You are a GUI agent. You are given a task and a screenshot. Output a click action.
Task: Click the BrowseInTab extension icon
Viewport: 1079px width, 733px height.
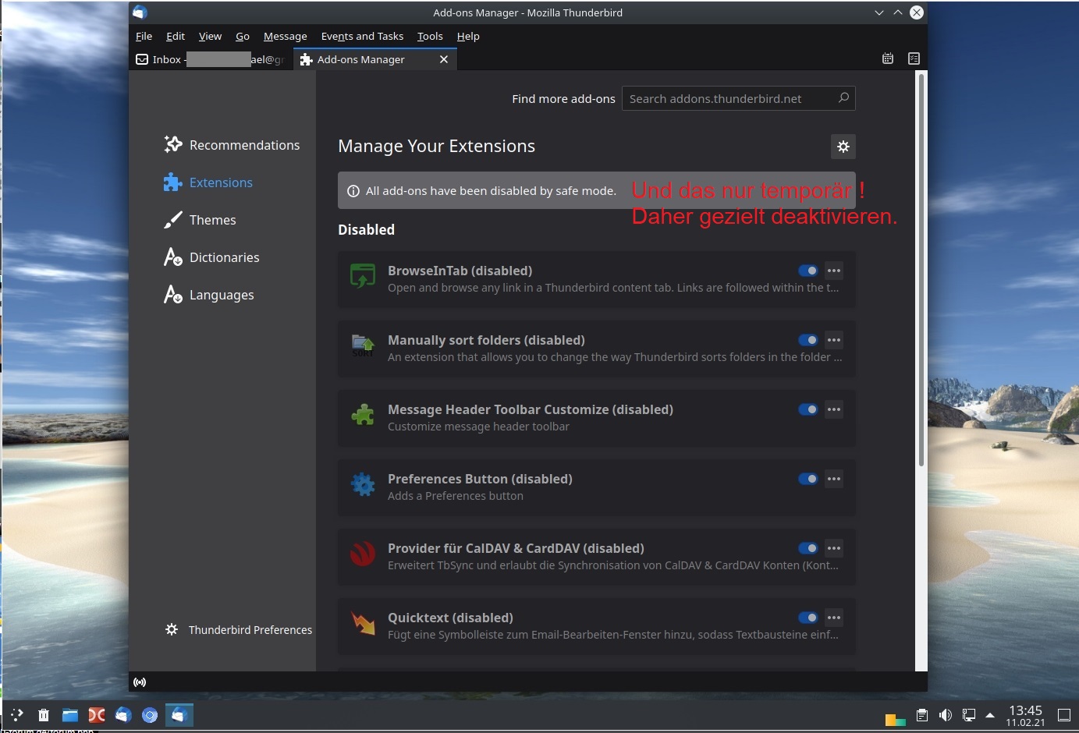point(363,276)
